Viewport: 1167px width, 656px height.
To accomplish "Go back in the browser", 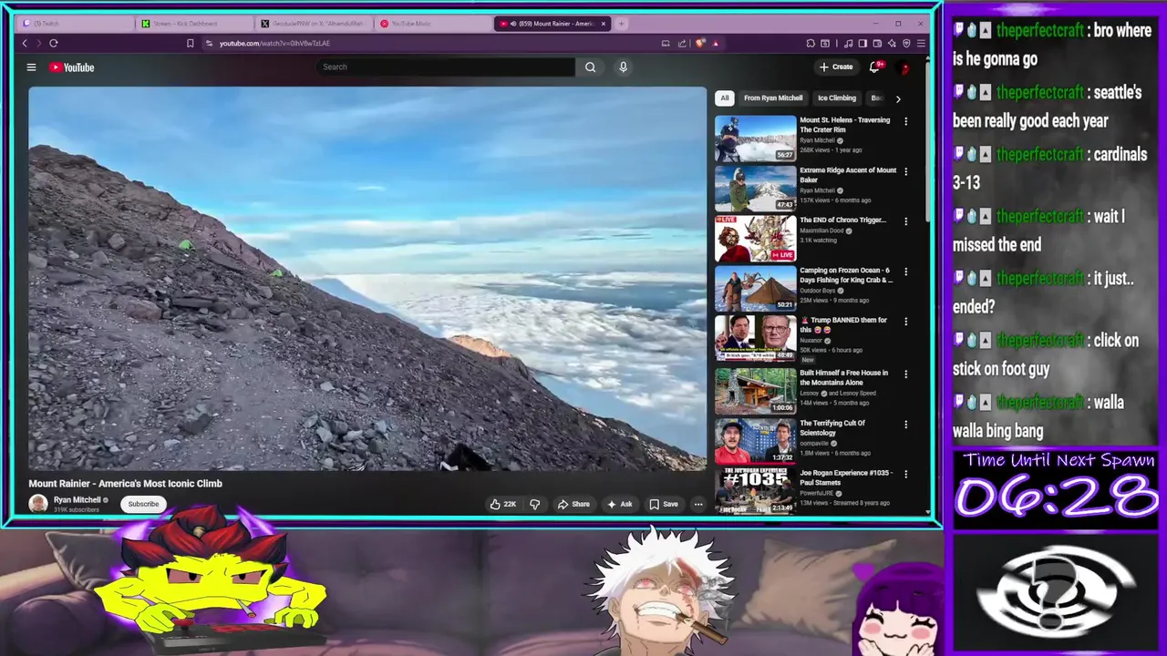I will [25, 43].
